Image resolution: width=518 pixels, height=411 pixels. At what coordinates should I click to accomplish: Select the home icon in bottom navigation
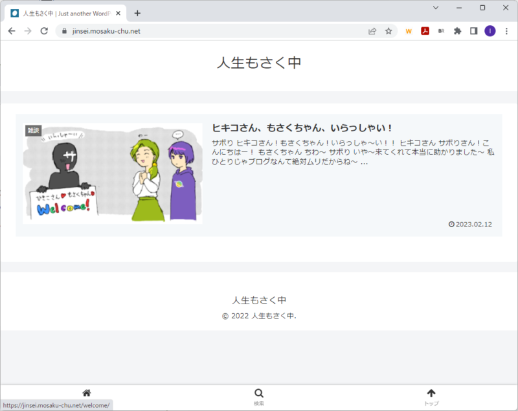[86, 392]
